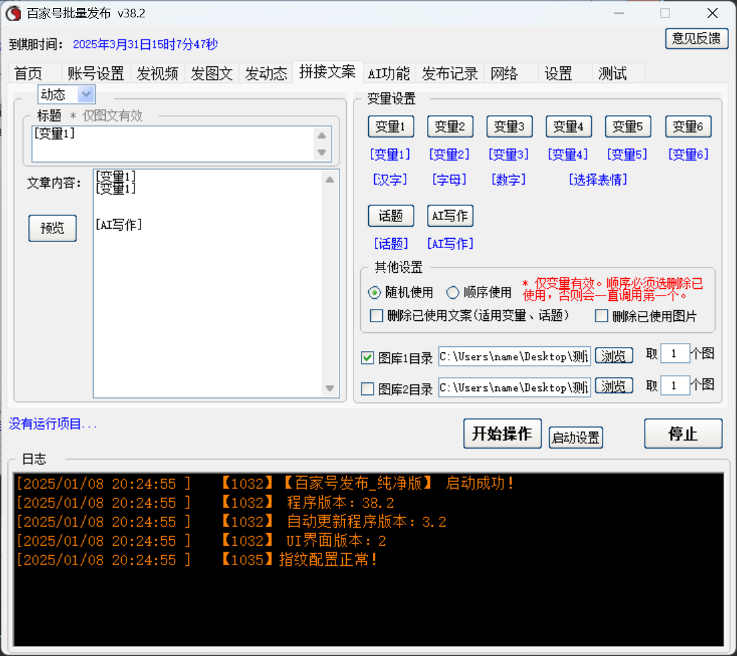
Task: Minimize the 百家号批量发布 window
Action: [619, 13]
